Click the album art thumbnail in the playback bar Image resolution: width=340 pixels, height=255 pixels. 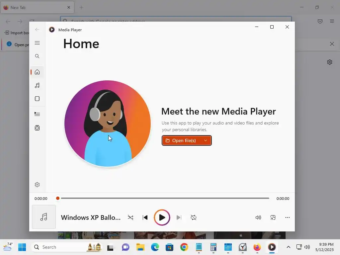coord(44,217)
